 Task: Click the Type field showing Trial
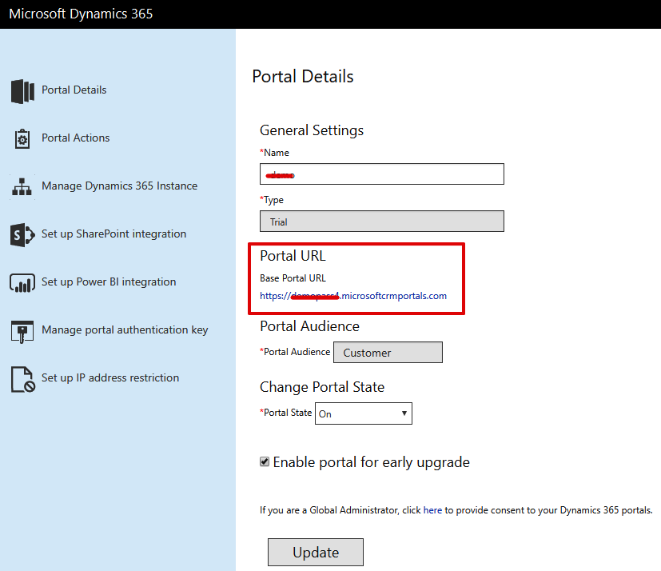pyautogui.click(x=382, y=222)
